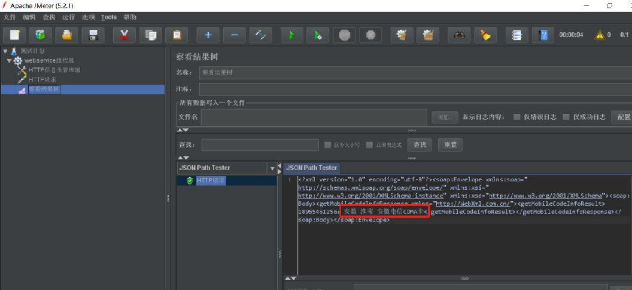This screenshot has height=290, width=632.
Task: Open the 文件 menu
Action: pyautogui.click(x=10, y=17)
